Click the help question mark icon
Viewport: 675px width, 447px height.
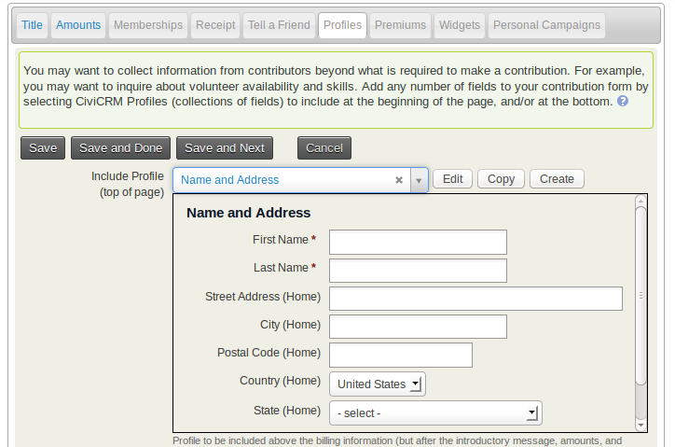click(623, 101)
